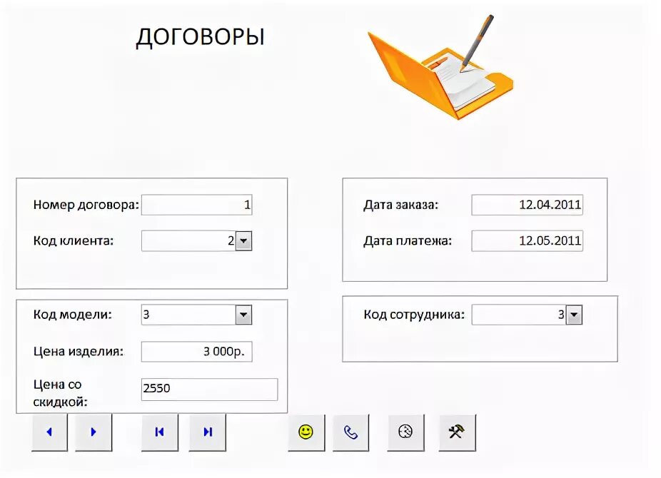661x478 pixels.
Task: Click the Номер договора input field
Action: click(x=196, y=205)
